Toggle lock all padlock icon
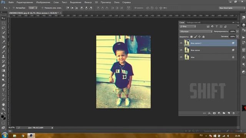This screenshot has width=246, height=138. [x=203, y=37]
